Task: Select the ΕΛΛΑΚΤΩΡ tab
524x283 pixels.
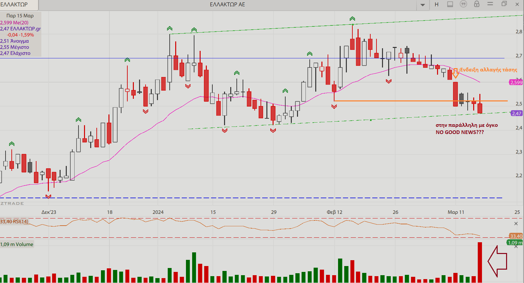Action: [19, 5]
